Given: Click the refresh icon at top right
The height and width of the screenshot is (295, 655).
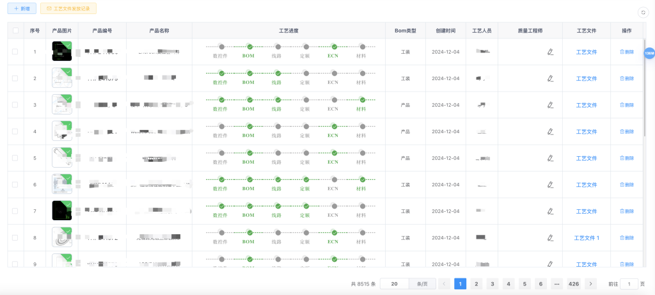Looking at the screenshot, I should click(x=643, y=12).
